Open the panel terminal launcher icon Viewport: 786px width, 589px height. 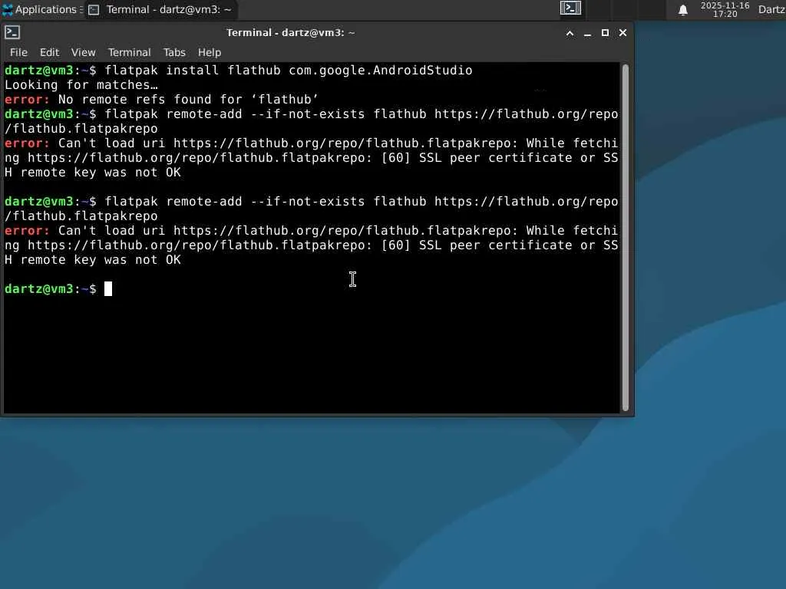click(x=570, y=8)
